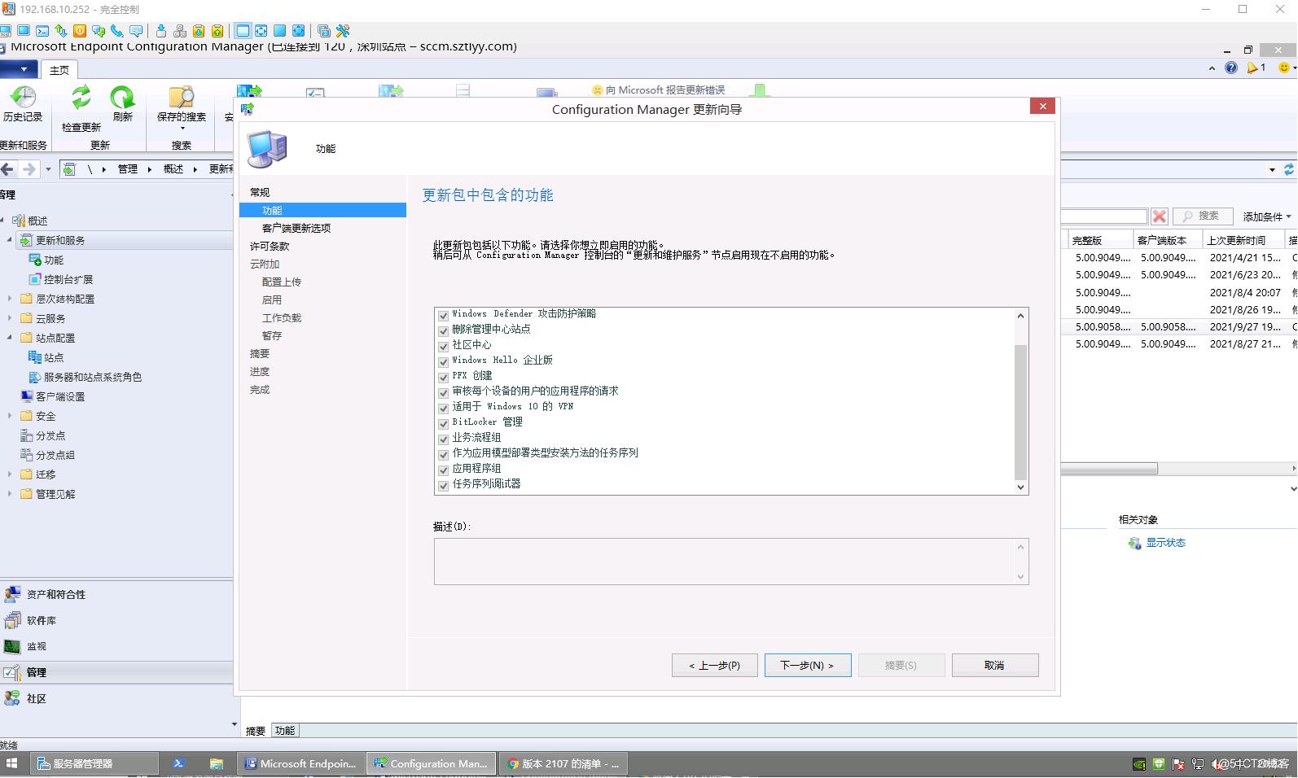Uncheck Windows Defender 攻击防护策略 checkbox
The image size is (1298, 778).
click(444, 315)
